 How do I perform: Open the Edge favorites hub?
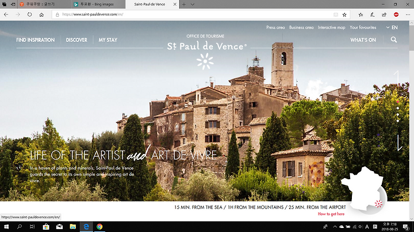pyautogui.click(x=361, y=14)
